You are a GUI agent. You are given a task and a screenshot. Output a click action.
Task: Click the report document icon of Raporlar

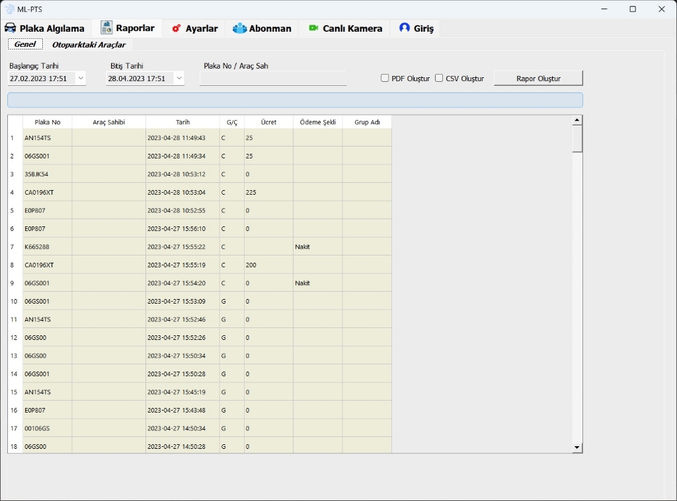pyautogui.click(x=106, y=28)
